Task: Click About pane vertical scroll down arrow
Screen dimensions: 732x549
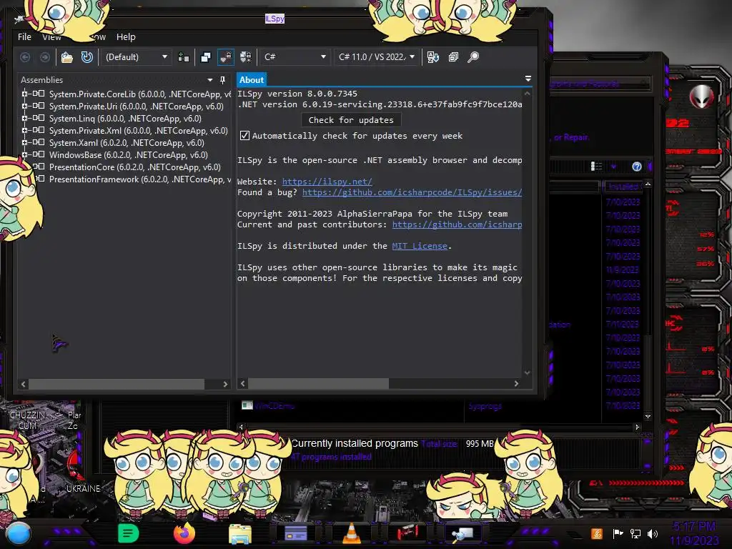Action: tap(527, 372)
